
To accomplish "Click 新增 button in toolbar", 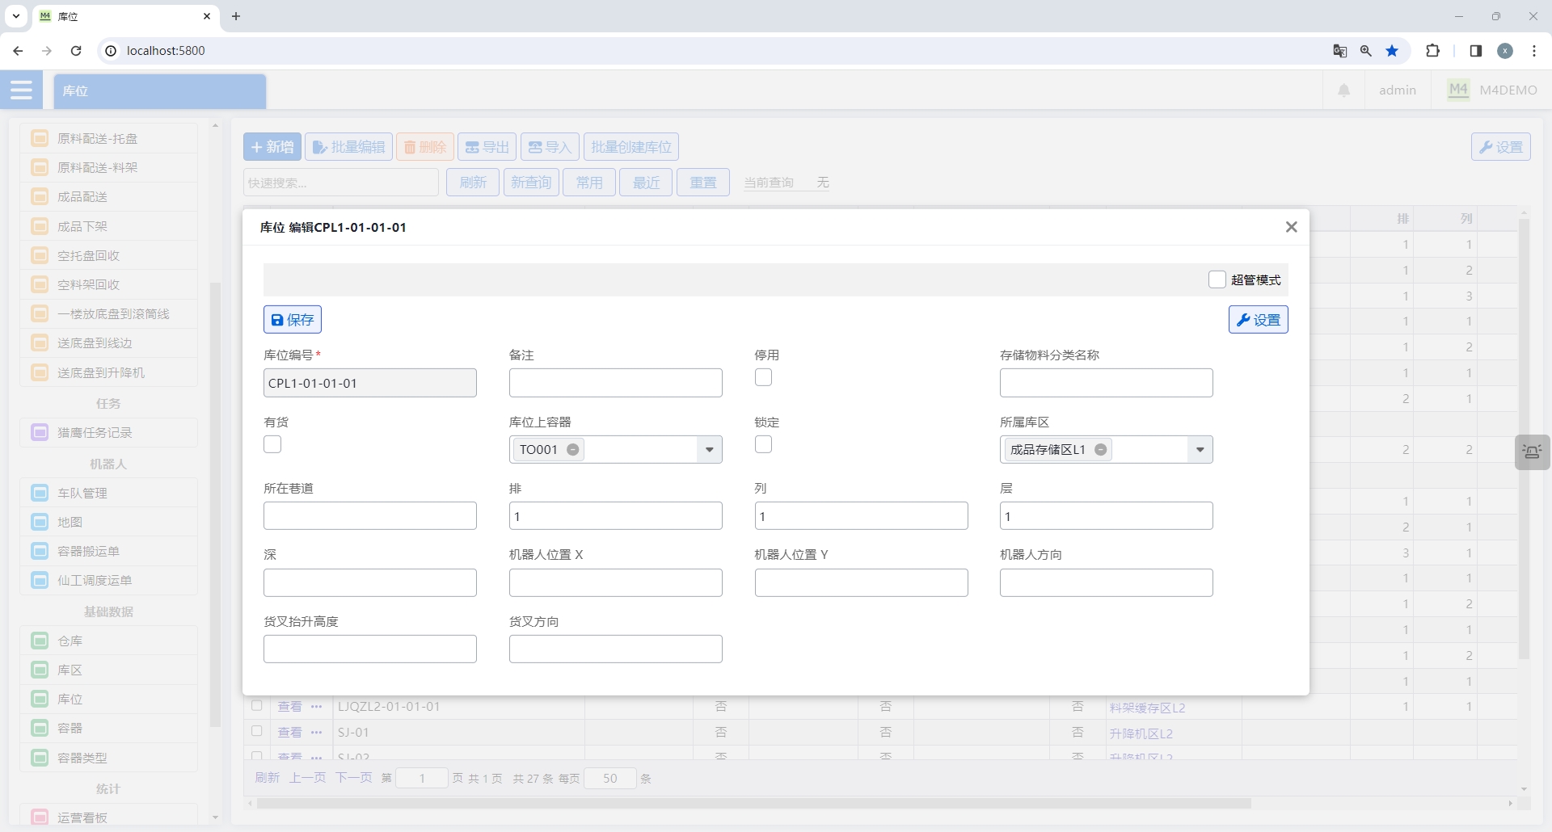I will [x=272, y=147].
